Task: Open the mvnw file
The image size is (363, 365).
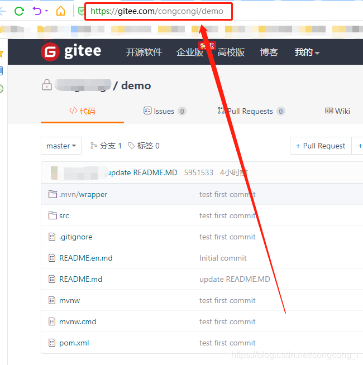Action: 69,300
